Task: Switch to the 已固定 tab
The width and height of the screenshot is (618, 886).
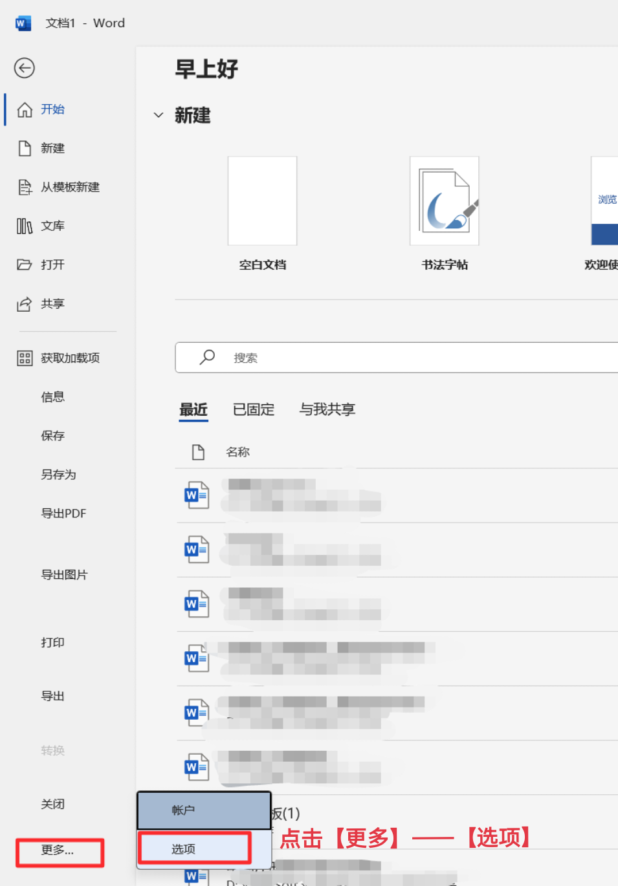Action: click(x=254, y=409)
